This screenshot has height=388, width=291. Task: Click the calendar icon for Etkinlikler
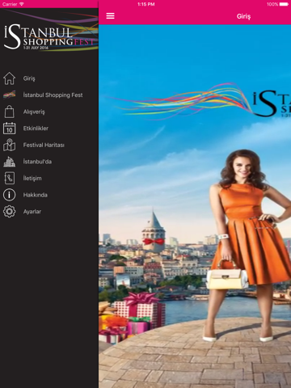coord(9,129)
